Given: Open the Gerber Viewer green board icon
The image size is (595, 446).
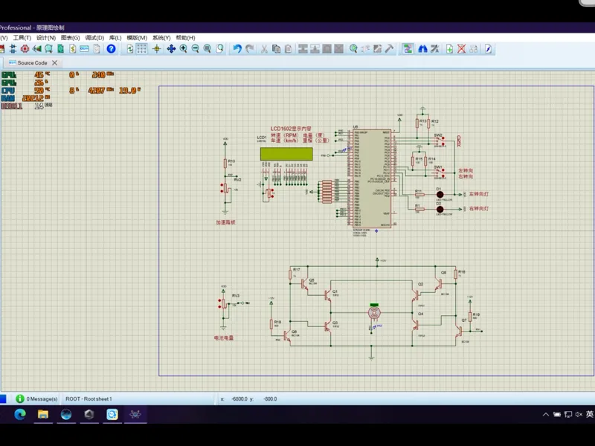Looking at the screenshot, I should point(61,48).
